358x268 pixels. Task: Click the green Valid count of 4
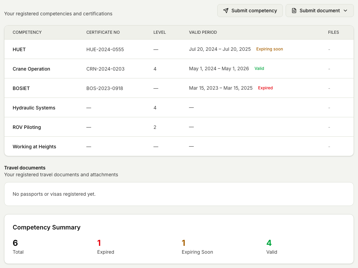[x=269, y=243]
